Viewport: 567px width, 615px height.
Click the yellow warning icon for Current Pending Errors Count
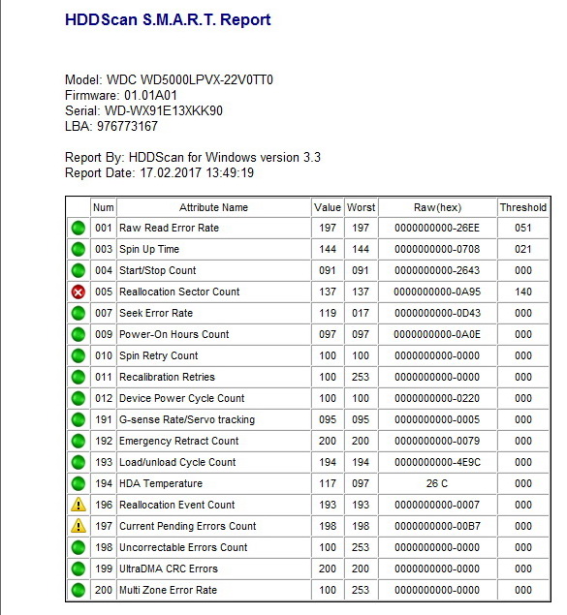coord(79,526)
